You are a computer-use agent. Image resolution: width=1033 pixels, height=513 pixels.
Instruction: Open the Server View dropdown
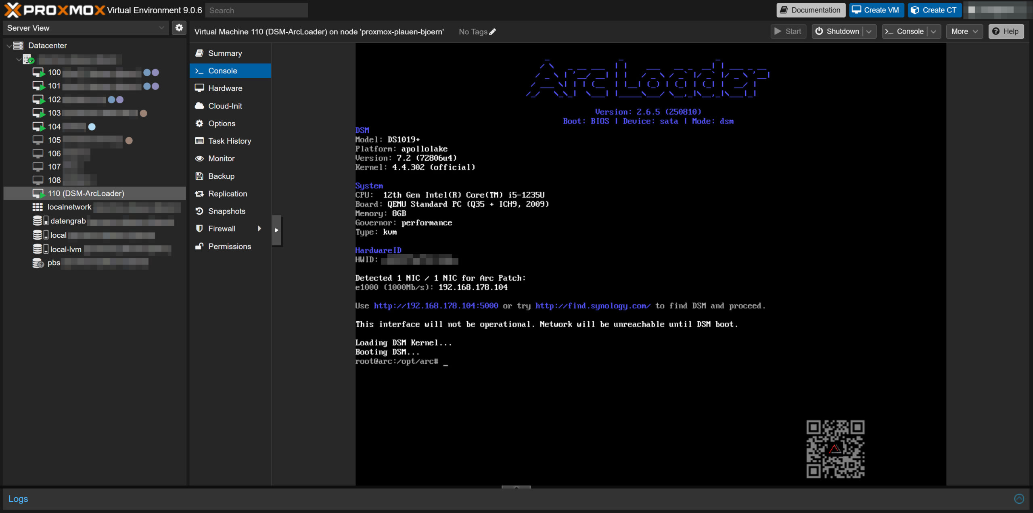click(86, 28)
